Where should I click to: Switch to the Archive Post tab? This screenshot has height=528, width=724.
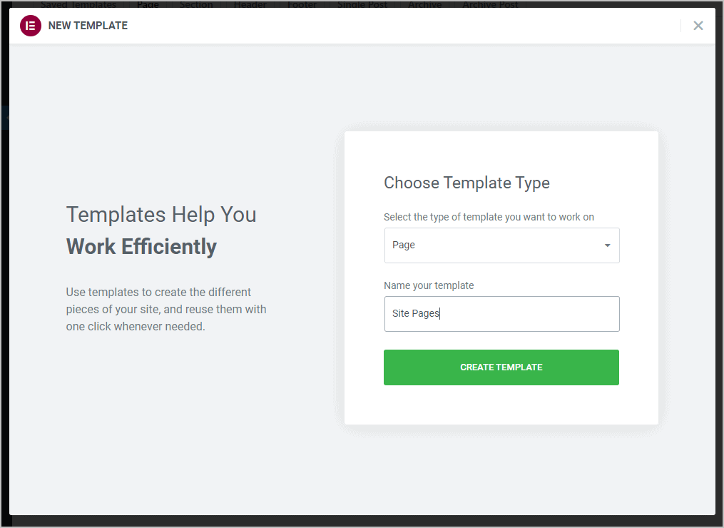(490, 4)
